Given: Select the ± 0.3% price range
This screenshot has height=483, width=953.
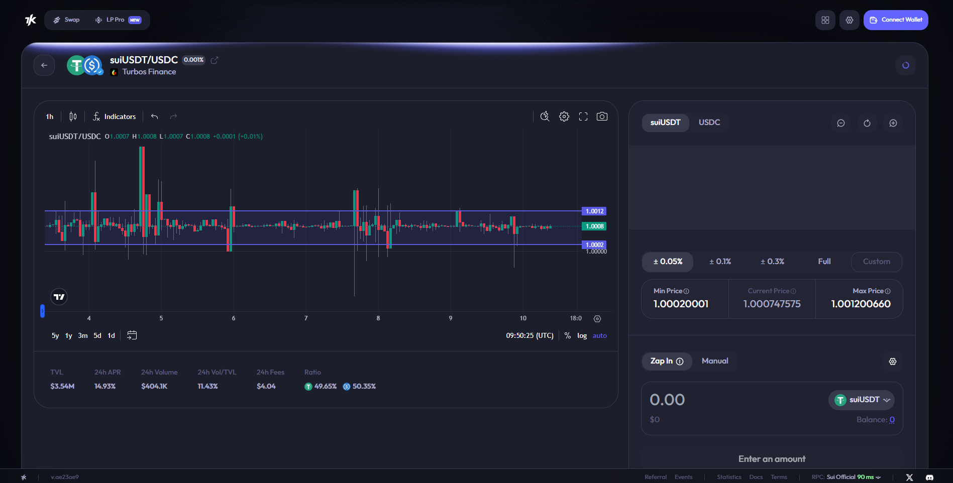Looking at the screenshot, I should [x=772, y=262].
